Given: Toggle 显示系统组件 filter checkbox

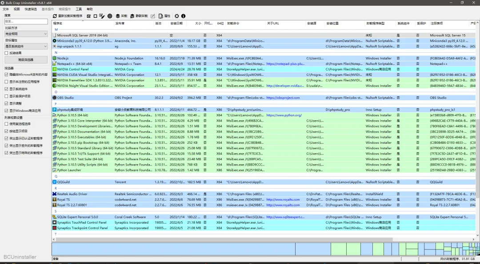Looking at the screenshot, I should coord(6,89).
